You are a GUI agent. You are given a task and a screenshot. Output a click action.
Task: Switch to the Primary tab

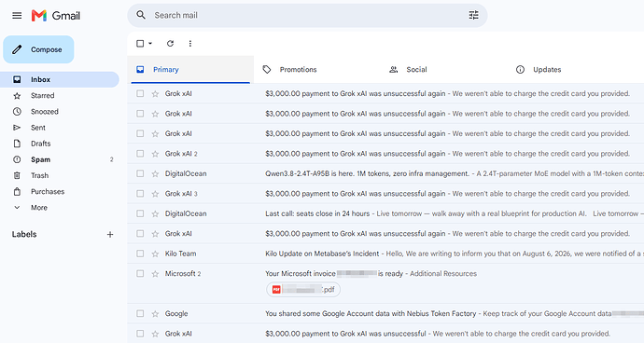(190, 70)
